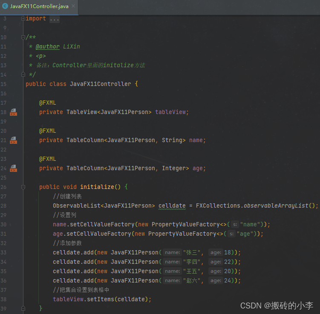The image size is (320, 314).
Task: Click the String type on line 21
Action: point(172,140)
